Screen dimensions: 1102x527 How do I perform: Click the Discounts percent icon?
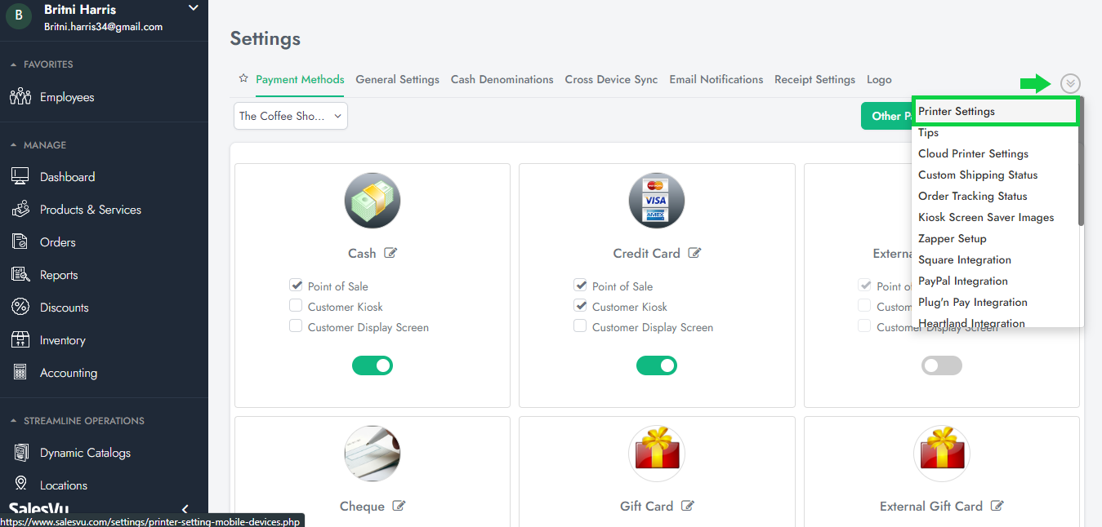[x=20, y=308]
